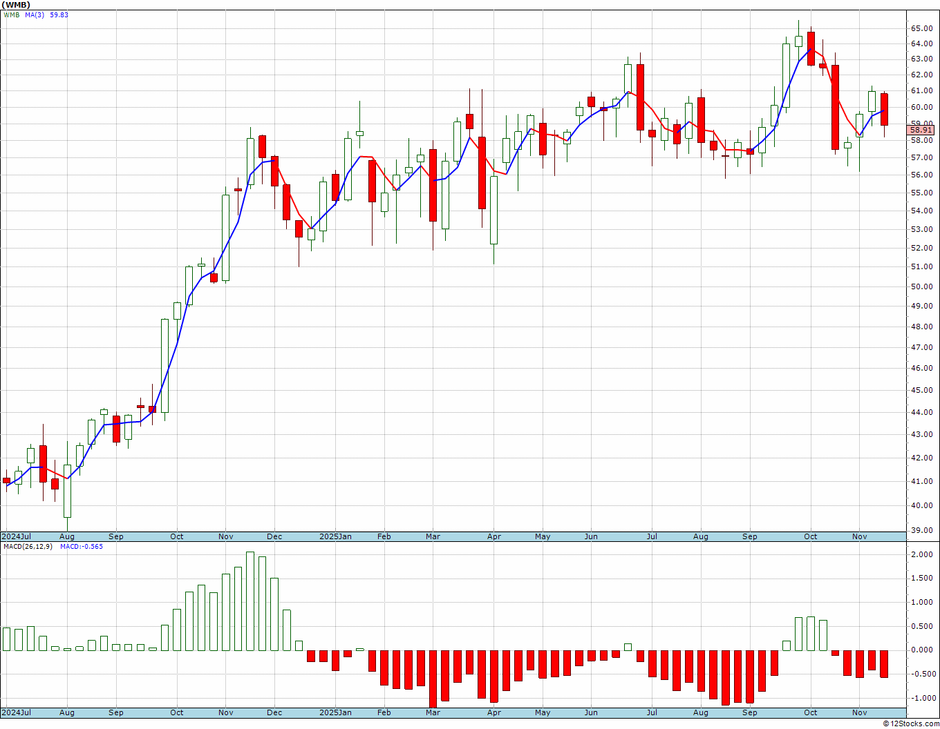Click the deepest red MACD bar in March
The image size is (940, 729).
pos(433,679)
